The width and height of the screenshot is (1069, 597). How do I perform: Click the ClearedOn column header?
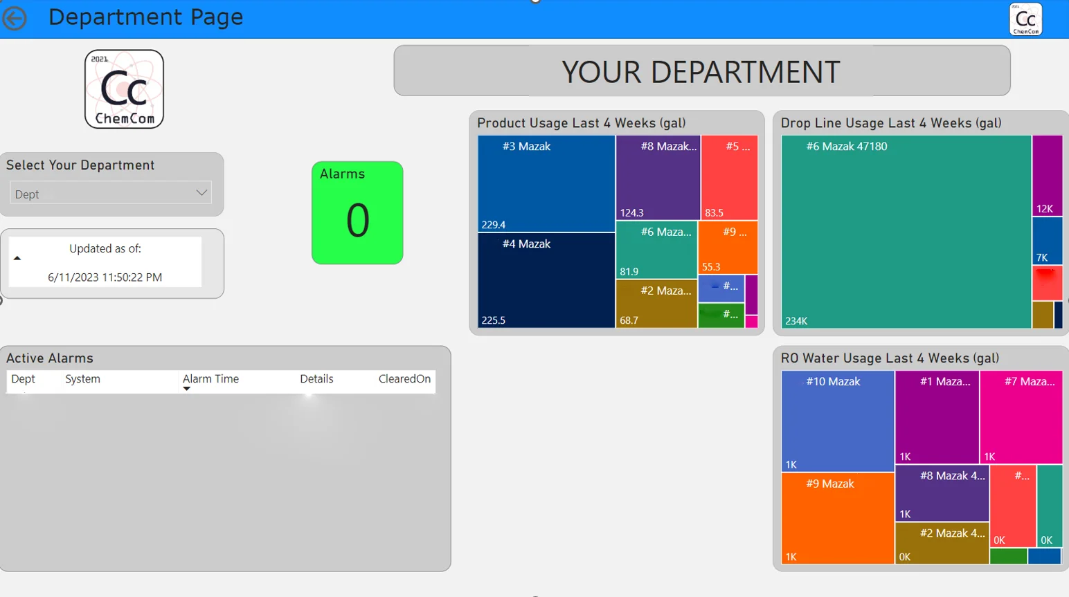pos(405,379)
